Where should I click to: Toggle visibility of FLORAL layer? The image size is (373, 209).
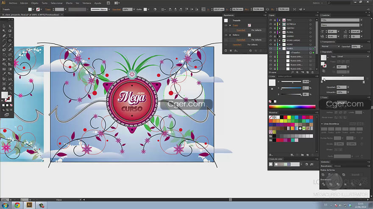click(270, 32)
